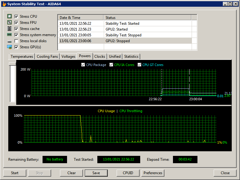Image resolution: width=240 pixels, height=180 pixels.
Task: Click the CPU chip icon beside Stress CPU
Action: (9, 16)
